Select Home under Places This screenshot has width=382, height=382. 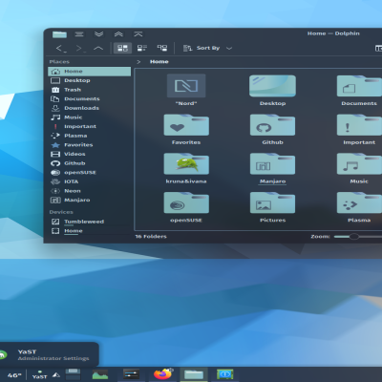[90, 72]
